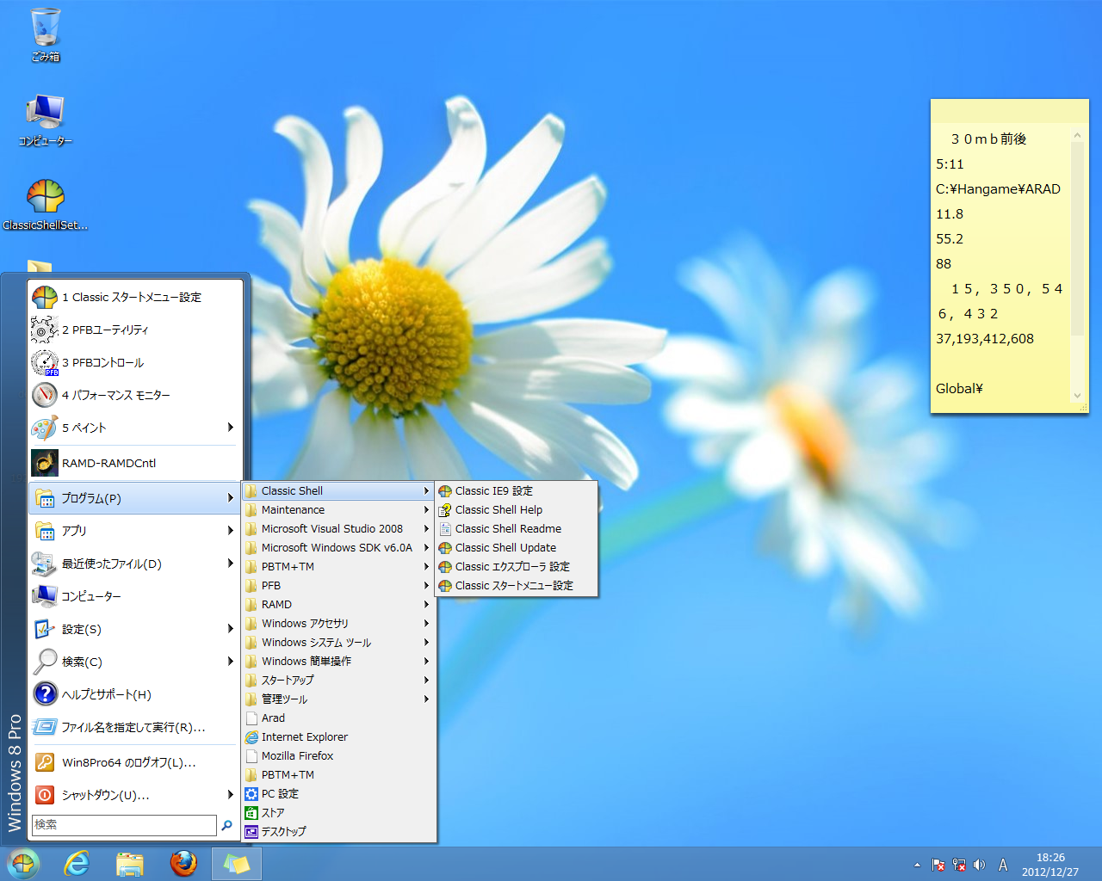
Task: Click ファイル名を指定して実行(R) entry
Action: pos(133,727)
